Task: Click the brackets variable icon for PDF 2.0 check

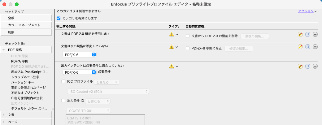Action: (307, 34)
